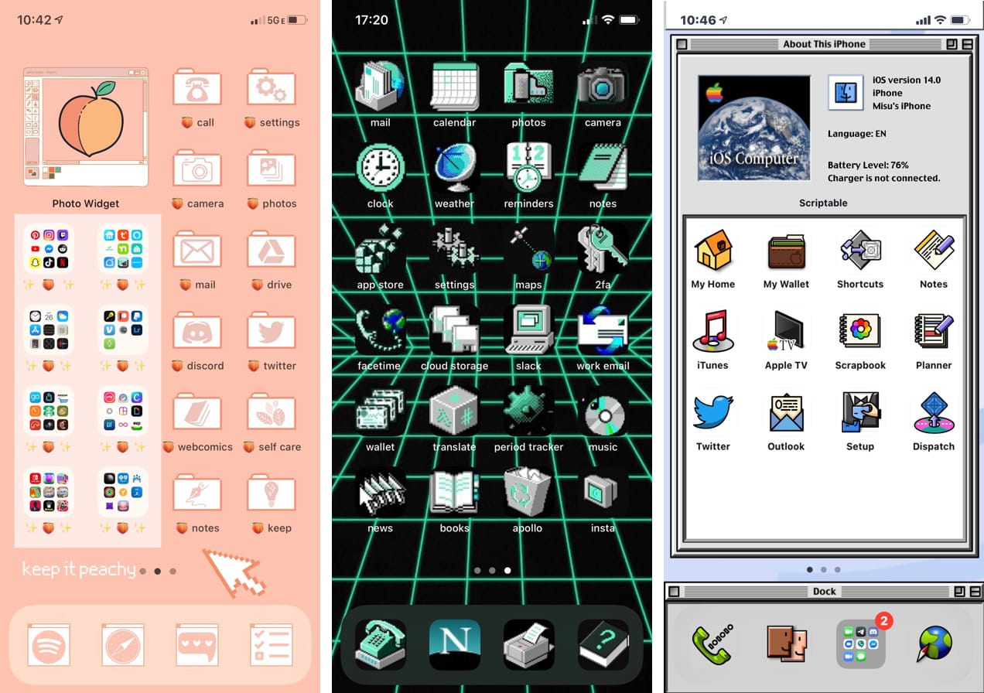984x693 pixels.
Task: Open the Scrapbook app
Action: [x=859, y=331]
